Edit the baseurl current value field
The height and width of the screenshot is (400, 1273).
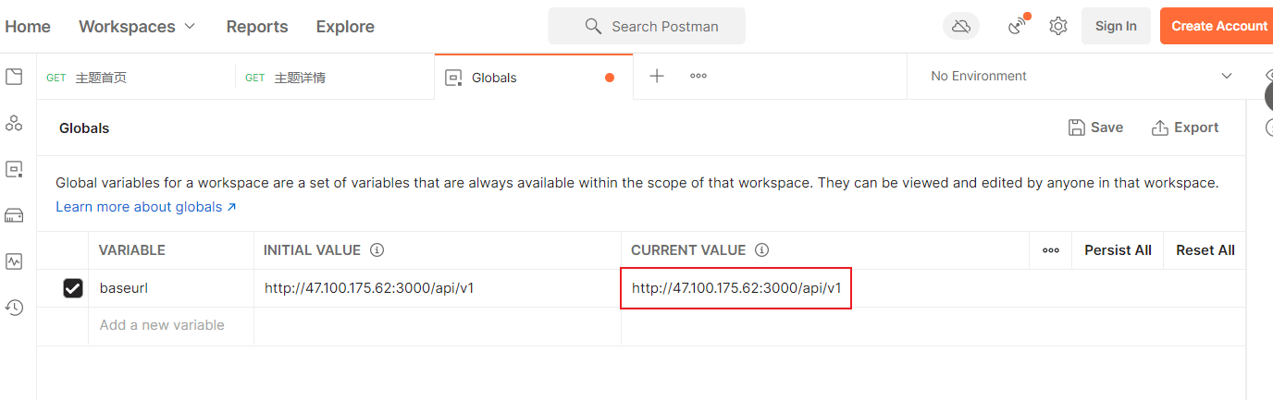pos(736,288)
